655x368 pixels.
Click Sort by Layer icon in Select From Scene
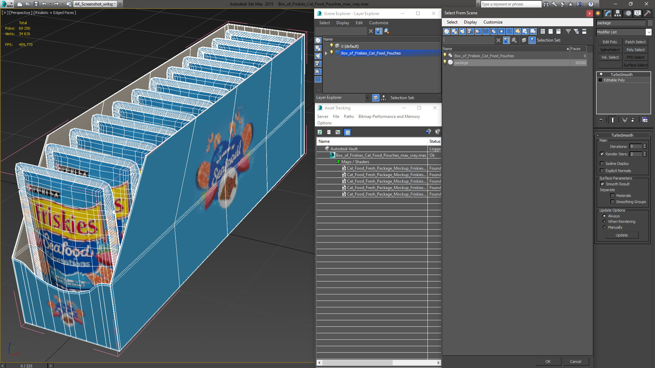coord(524,40)
